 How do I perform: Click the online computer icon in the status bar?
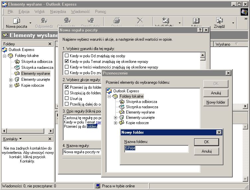(x=98, y=186)
